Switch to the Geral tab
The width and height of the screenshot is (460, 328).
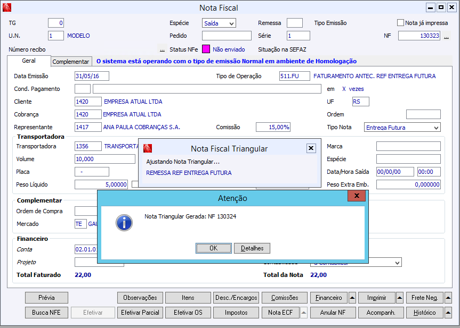pyautogui.click(x=29, y=61)
